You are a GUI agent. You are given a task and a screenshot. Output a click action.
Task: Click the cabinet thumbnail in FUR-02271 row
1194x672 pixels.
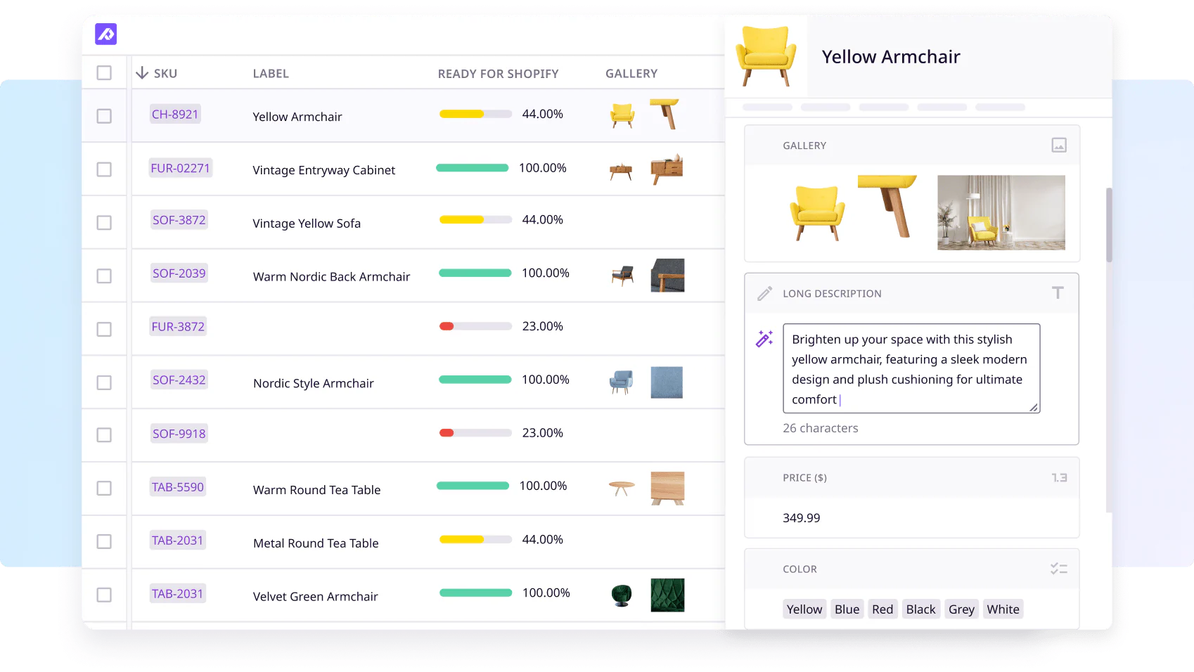point(621,171)
